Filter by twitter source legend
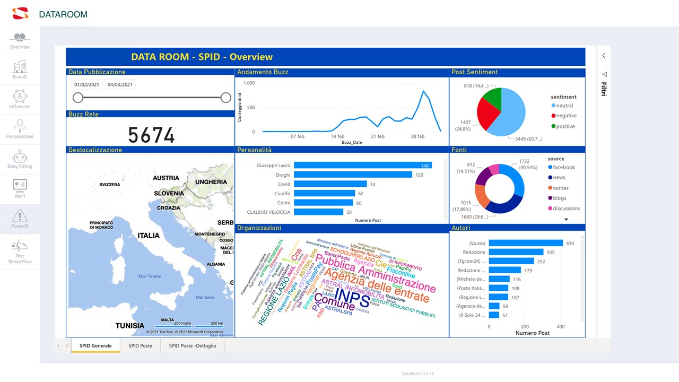 [x=558, y=188]
